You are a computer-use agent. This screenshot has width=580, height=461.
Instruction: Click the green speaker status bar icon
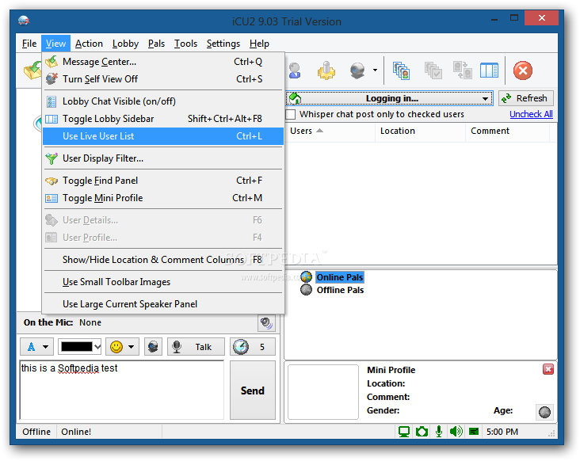pyautogui.click(x=456, y=432)
